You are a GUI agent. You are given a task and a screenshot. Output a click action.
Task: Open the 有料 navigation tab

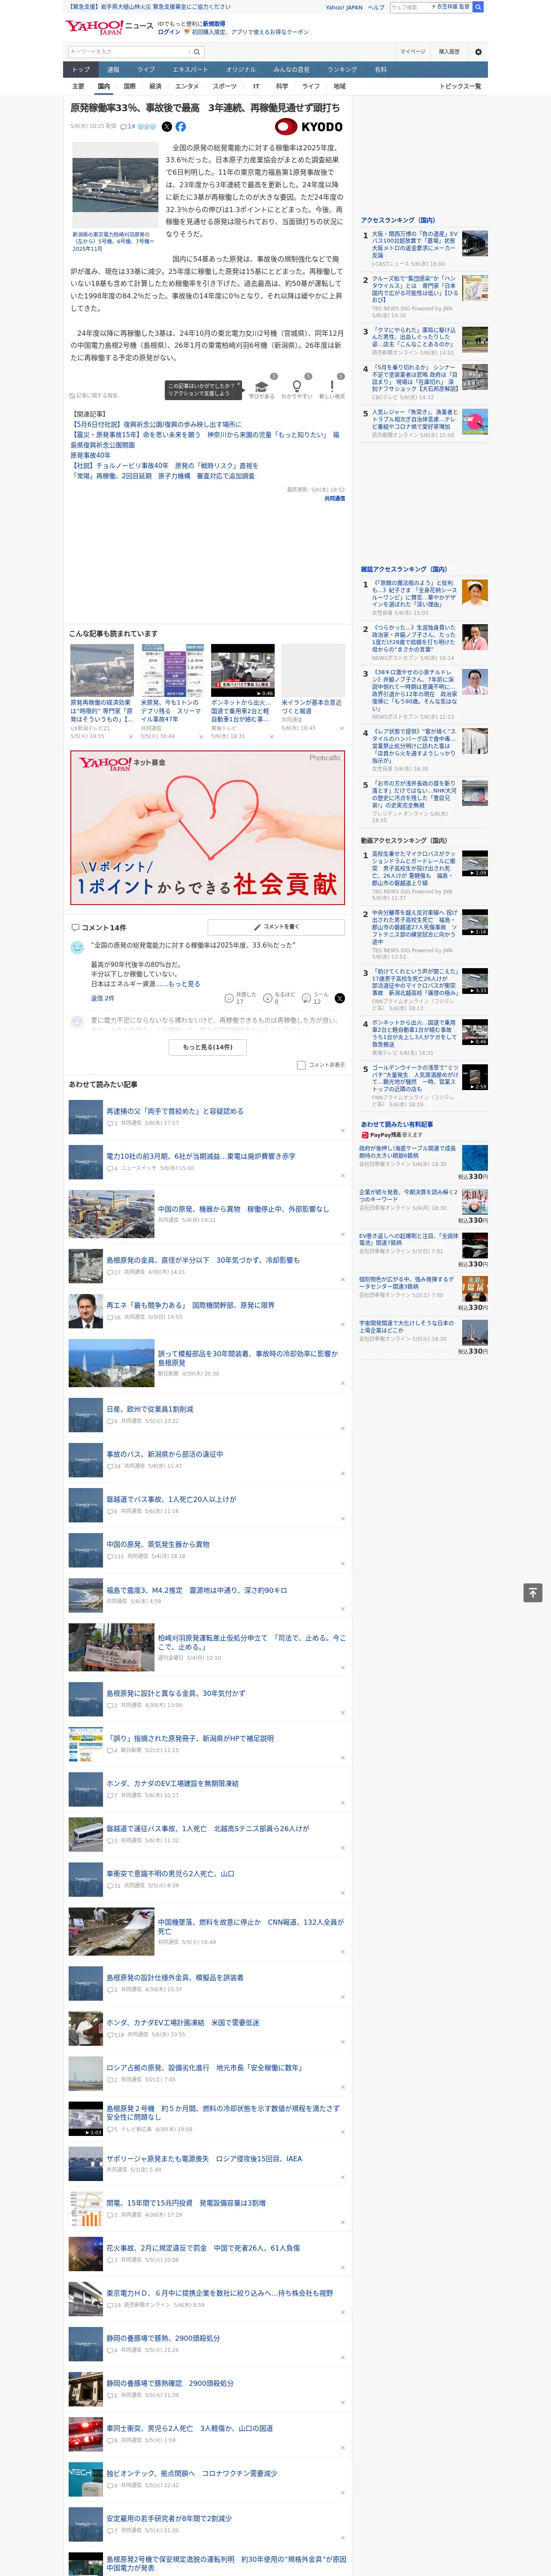[381, 70]
